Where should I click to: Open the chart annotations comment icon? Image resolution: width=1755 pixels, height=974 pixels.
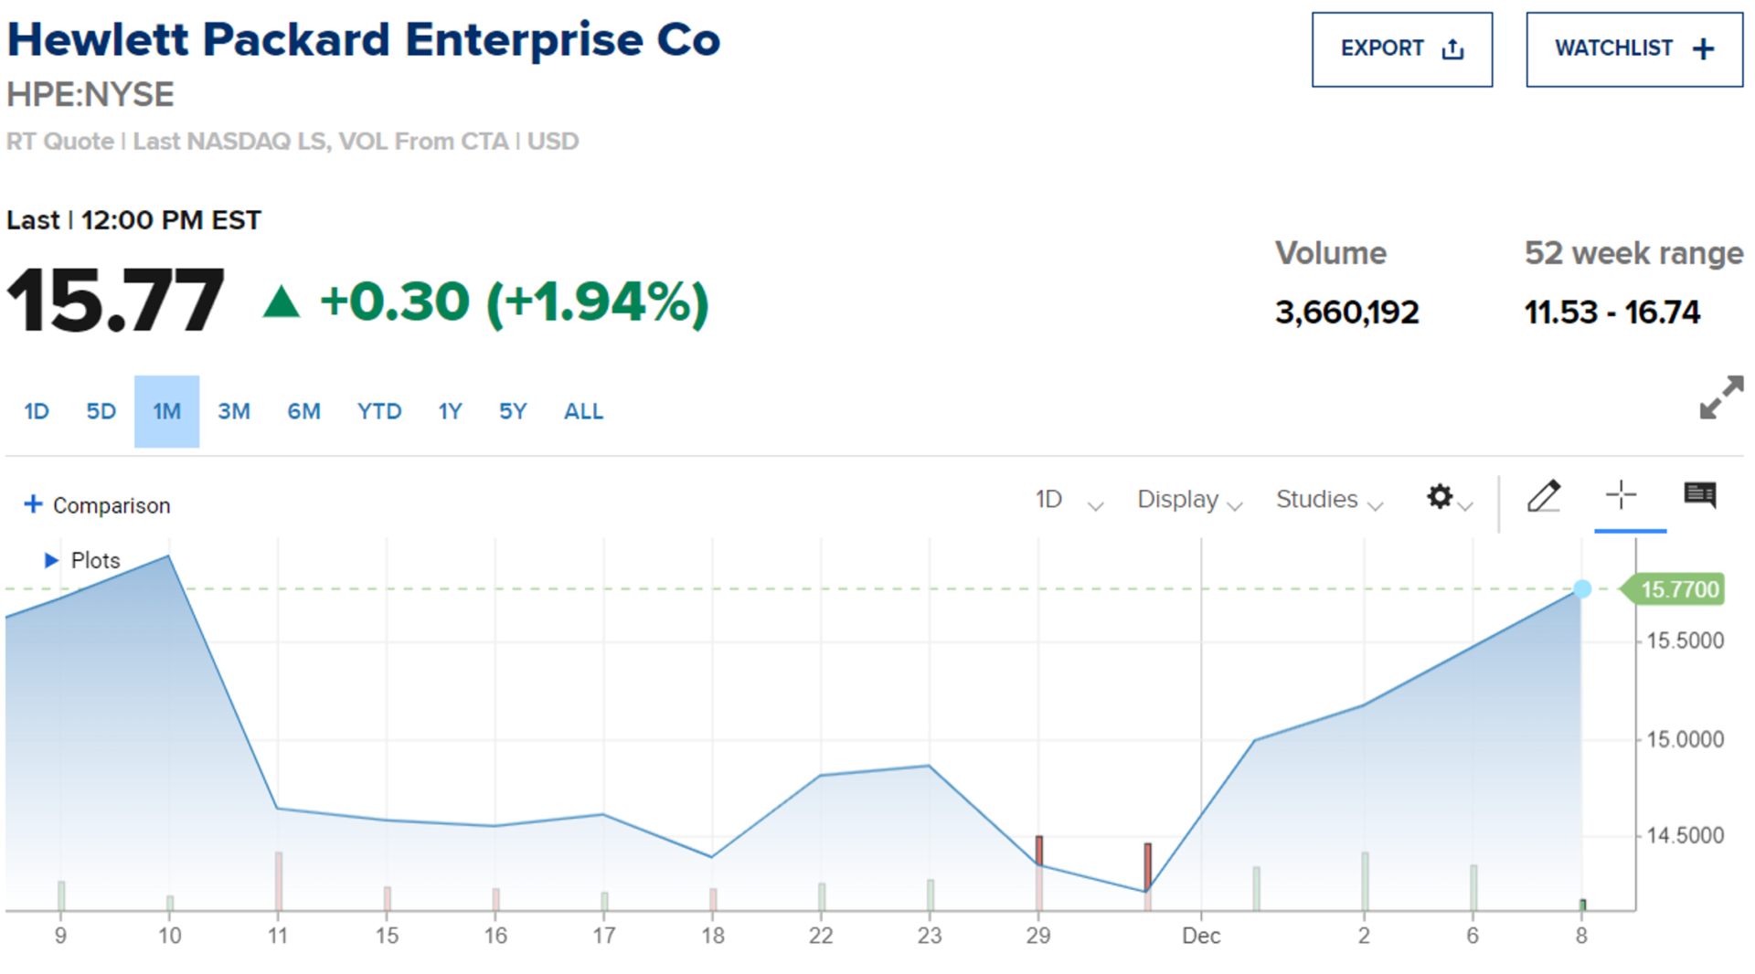point(1699,495)
